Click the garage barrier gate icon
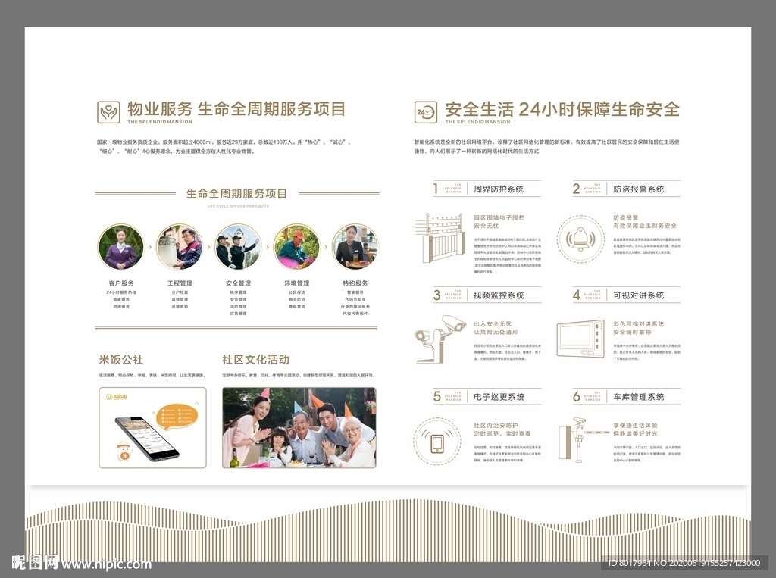Image resolution: width=776 pixels, height=578 pixels. (584, 439)
